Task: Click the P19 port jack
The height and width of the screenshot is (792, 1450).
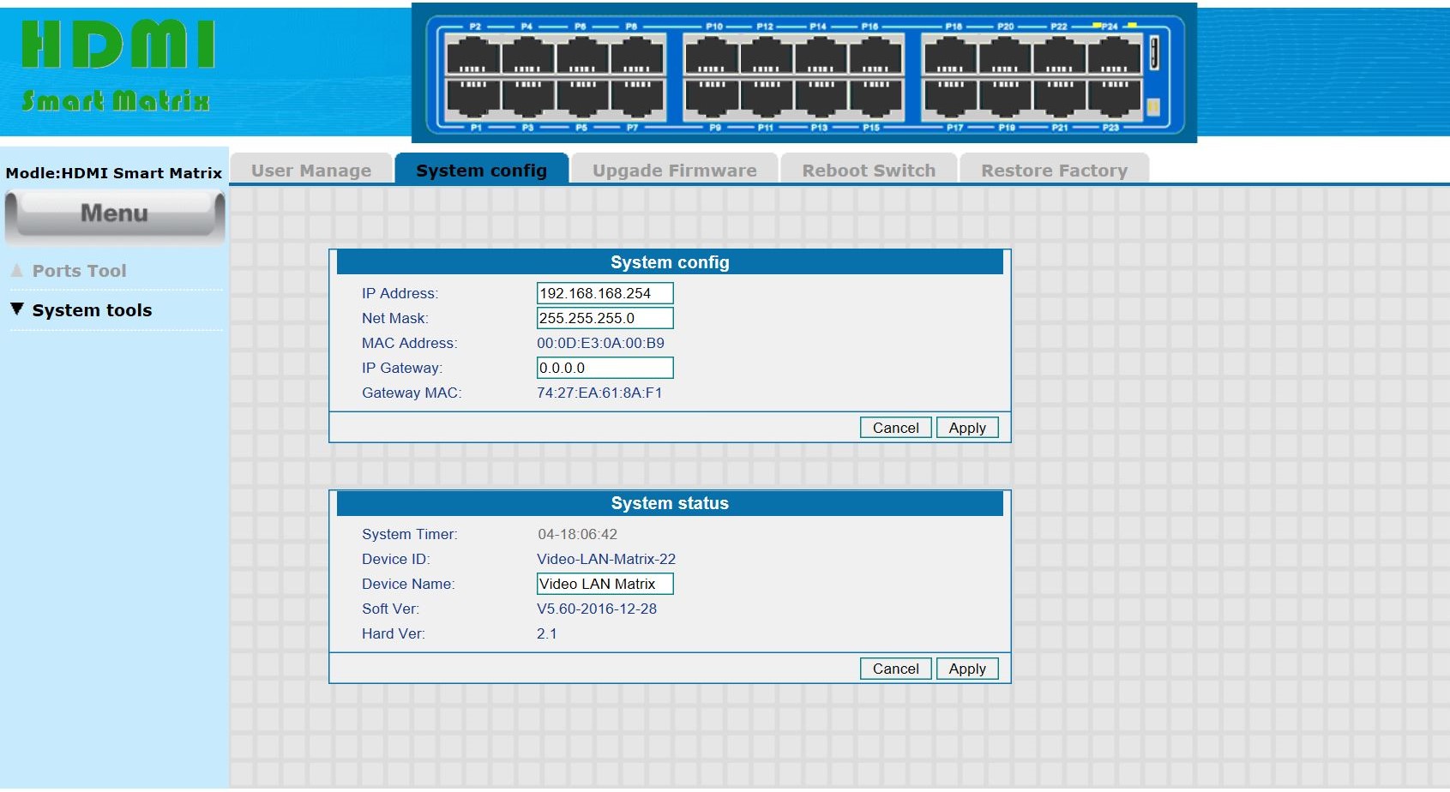Action: 1005,97
